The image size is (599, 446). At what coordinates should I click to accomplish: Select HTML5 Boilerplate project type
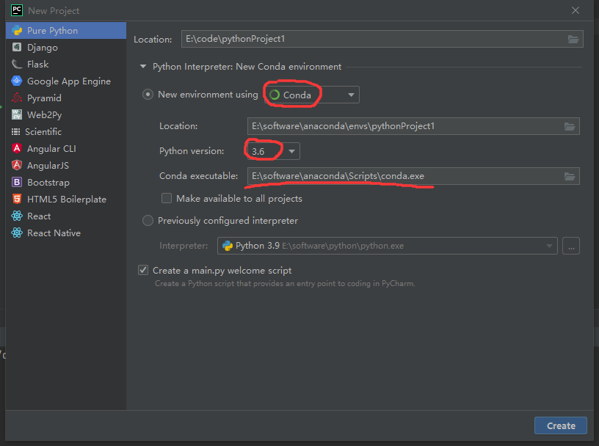(66, 199)
